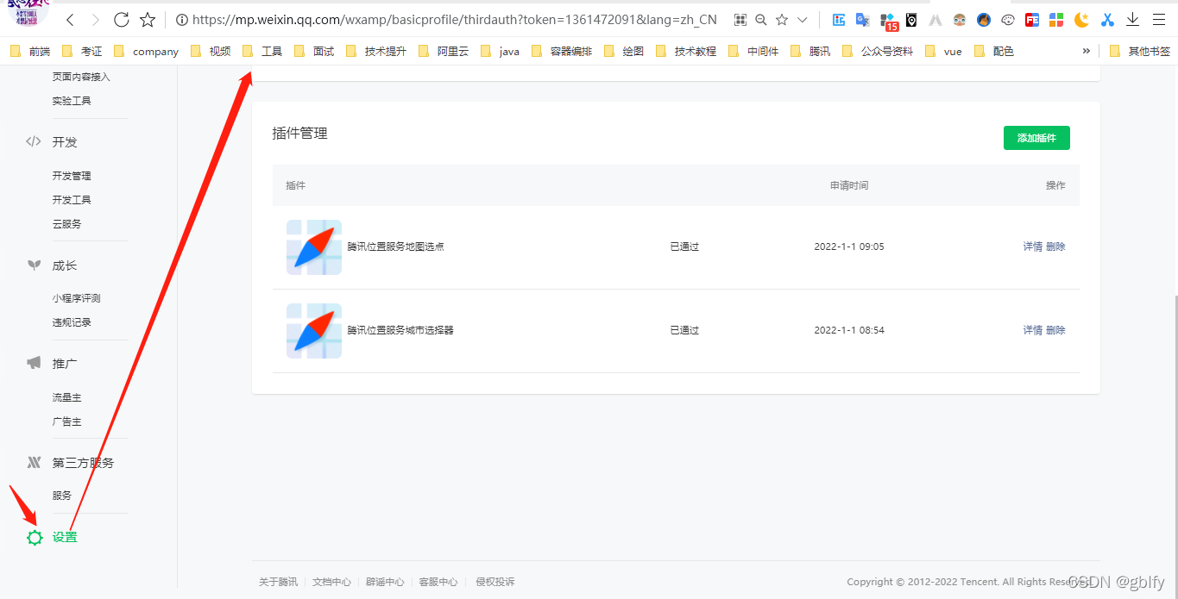
Task: Open 实验工具 in the sidebar
Action: (x=72, y=101)
